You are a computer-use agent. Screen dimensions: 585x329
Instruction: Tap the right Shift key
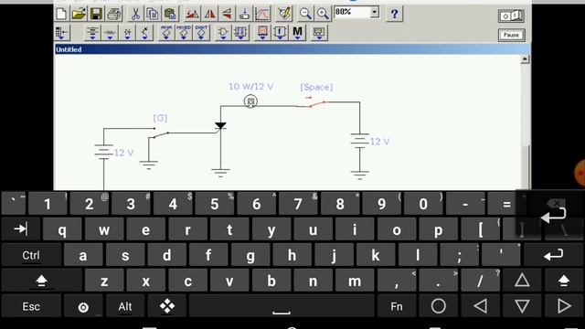[x=564, y=281]
